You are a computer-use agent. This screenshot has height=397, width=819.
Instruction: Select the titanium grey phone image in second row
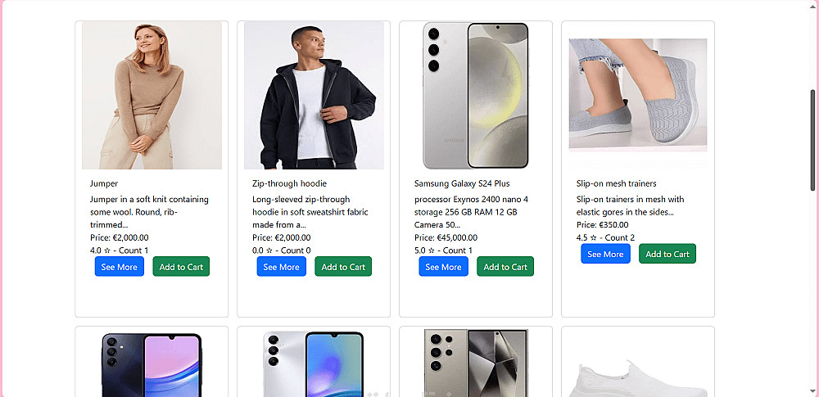coord(476,365)
